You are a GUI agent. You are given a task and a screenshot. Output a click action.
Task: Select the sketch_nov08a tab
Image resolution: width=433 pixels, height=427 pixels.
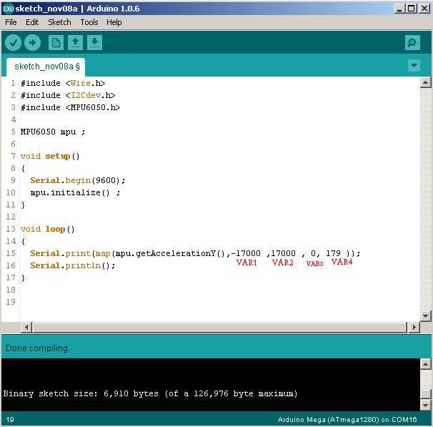[x=46, y=67]
